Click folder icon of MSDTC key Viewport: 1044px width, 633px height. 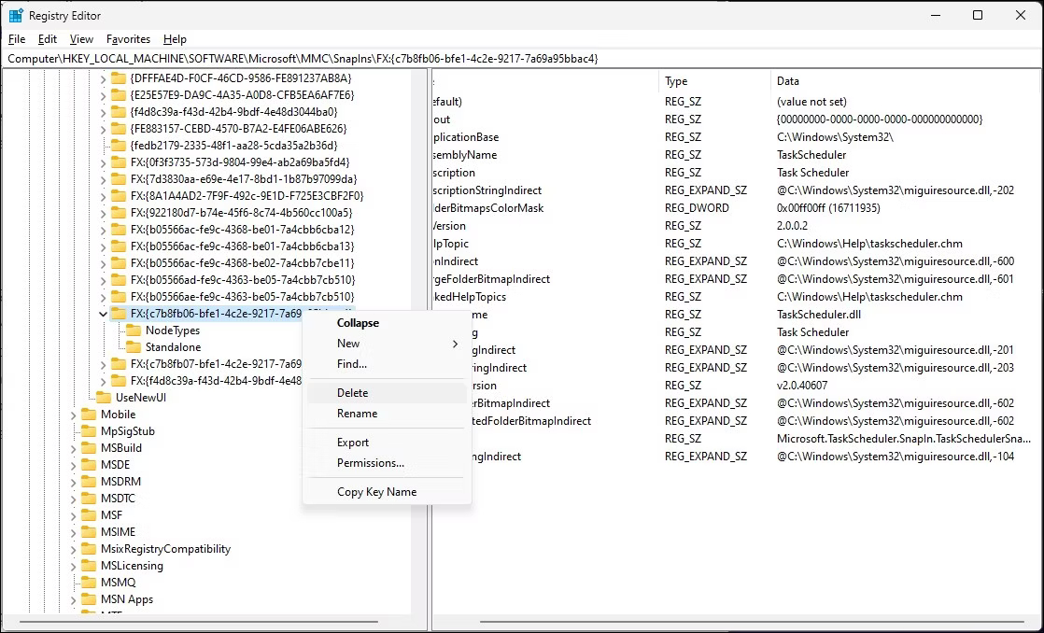point(89,499)
